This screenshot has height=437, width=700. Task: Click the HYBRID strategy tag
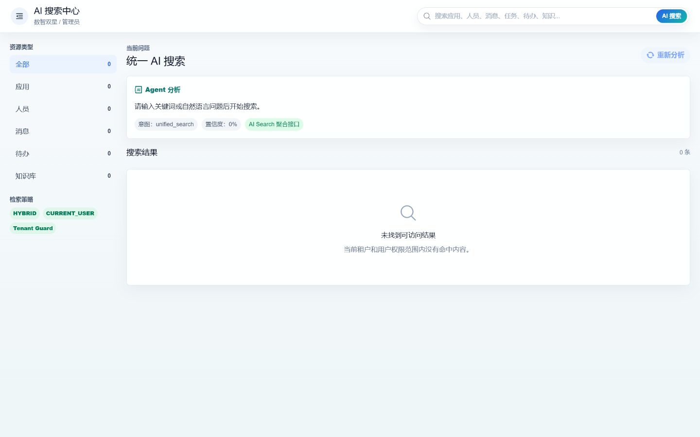click(25, 214)
